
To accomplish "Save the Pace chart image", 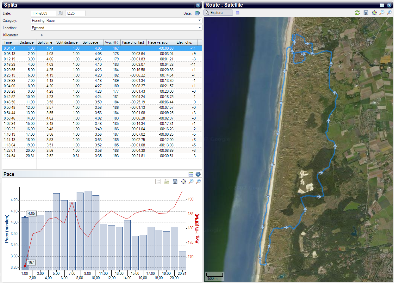I will click(x=175, y=181).
